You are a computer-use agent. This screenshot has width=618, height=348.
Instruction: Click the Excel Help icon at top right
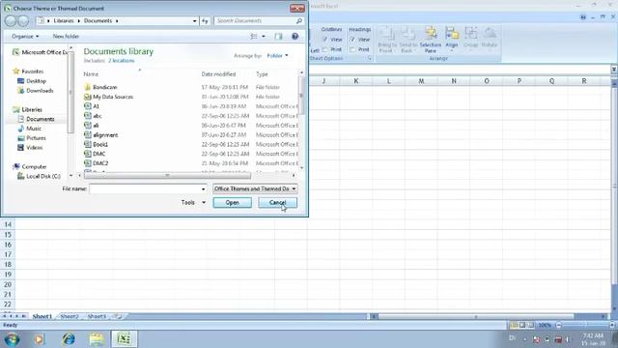[x=583, y=17]
